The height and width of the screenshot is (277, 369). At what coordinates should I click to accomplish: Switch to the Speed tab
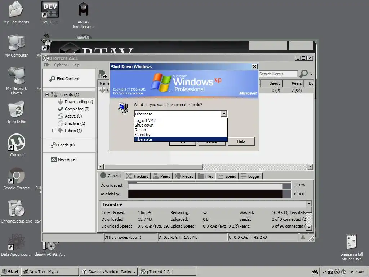(x=227, y=176)
